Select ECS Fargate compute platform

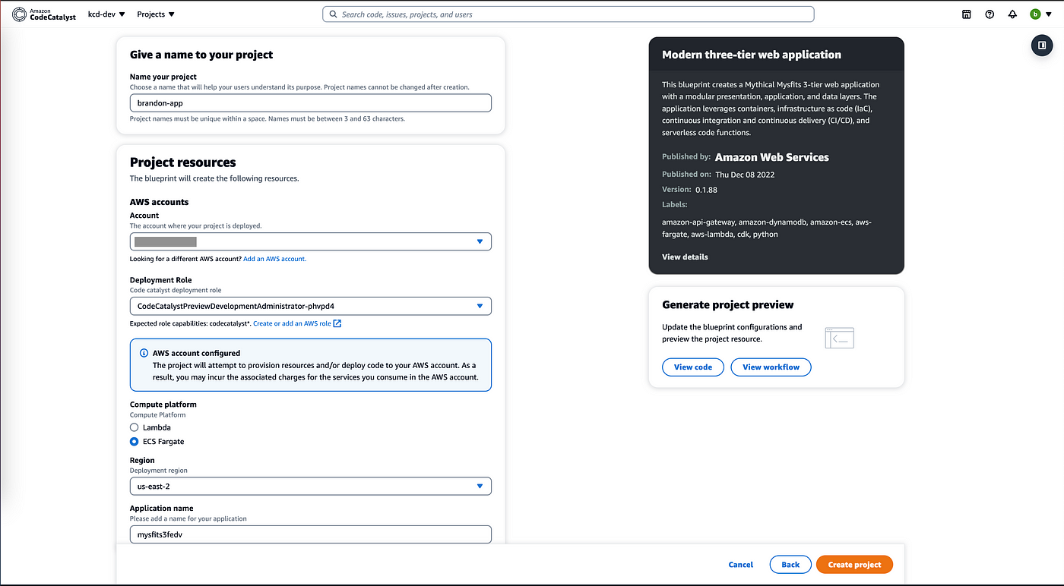135,442
